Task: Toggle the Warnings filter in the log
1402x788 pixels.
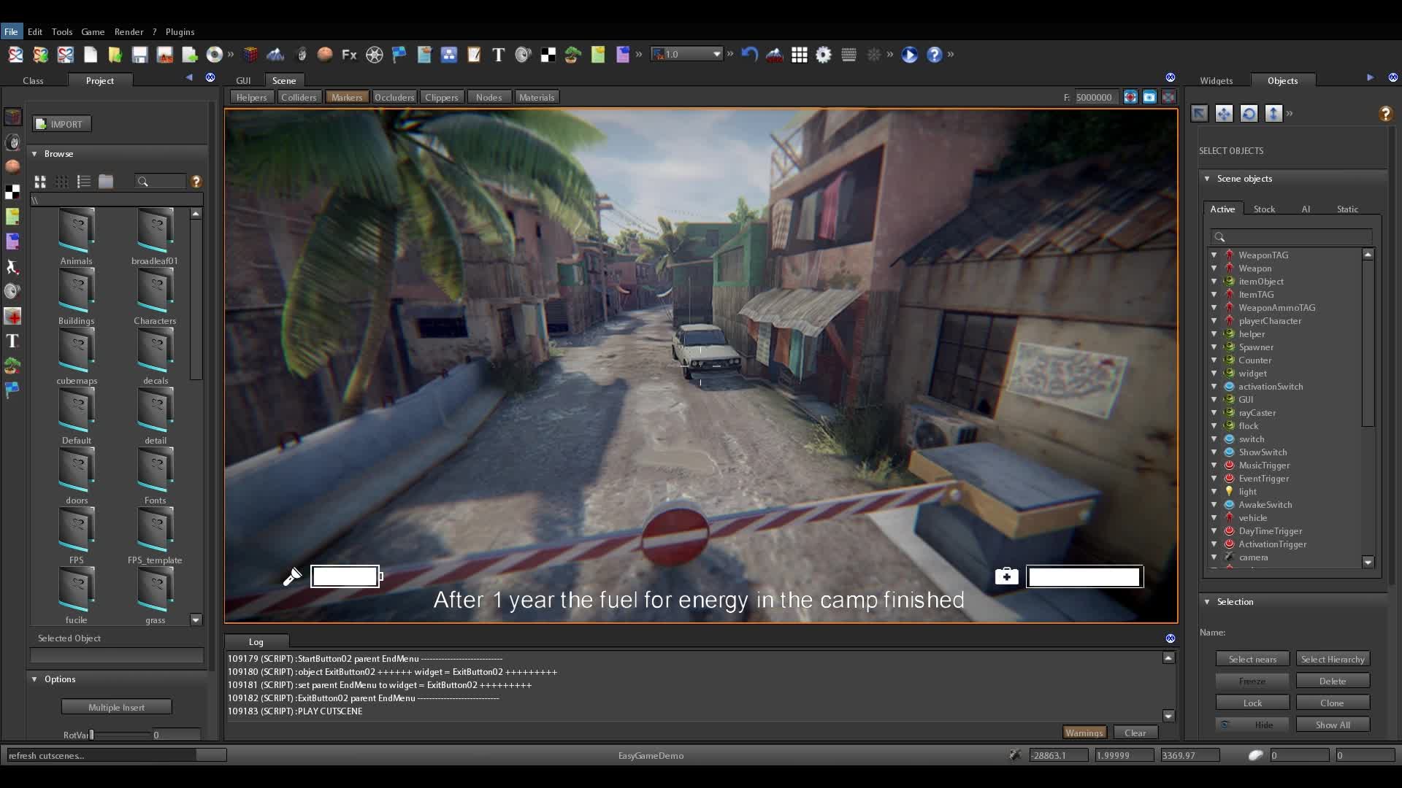Action: (x=1084, y=733)
